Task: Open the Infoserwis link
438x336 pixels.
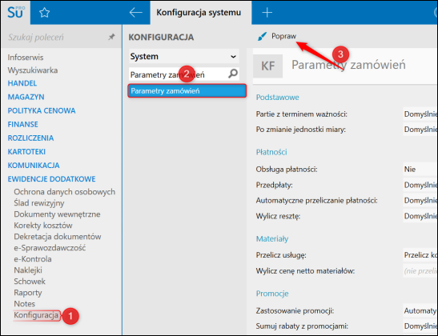Action: click(x=26, y=58)
